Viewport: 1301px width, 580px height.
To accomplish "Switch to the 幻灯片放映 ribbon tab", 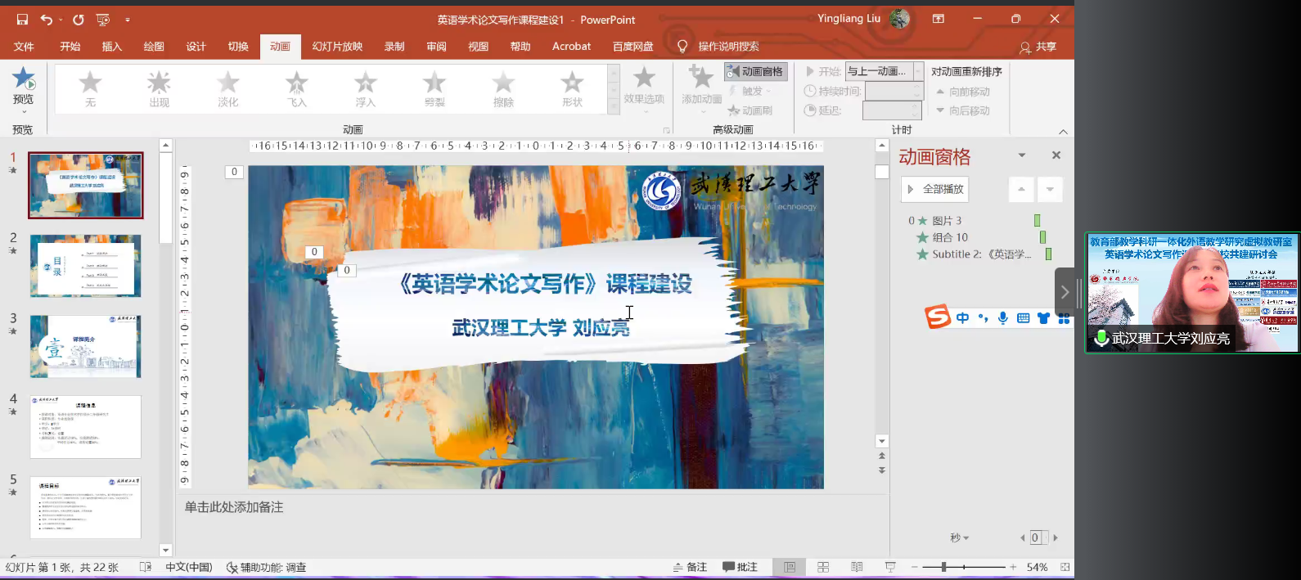I will coord(337,47).
